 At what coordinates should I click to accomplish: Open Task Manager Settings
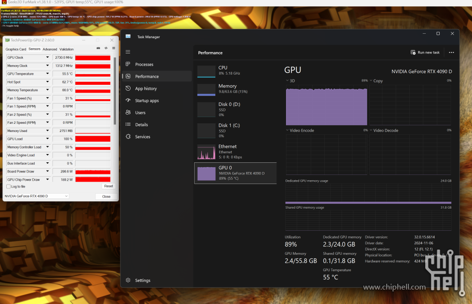pyautogui.click(x=157, y=280)
